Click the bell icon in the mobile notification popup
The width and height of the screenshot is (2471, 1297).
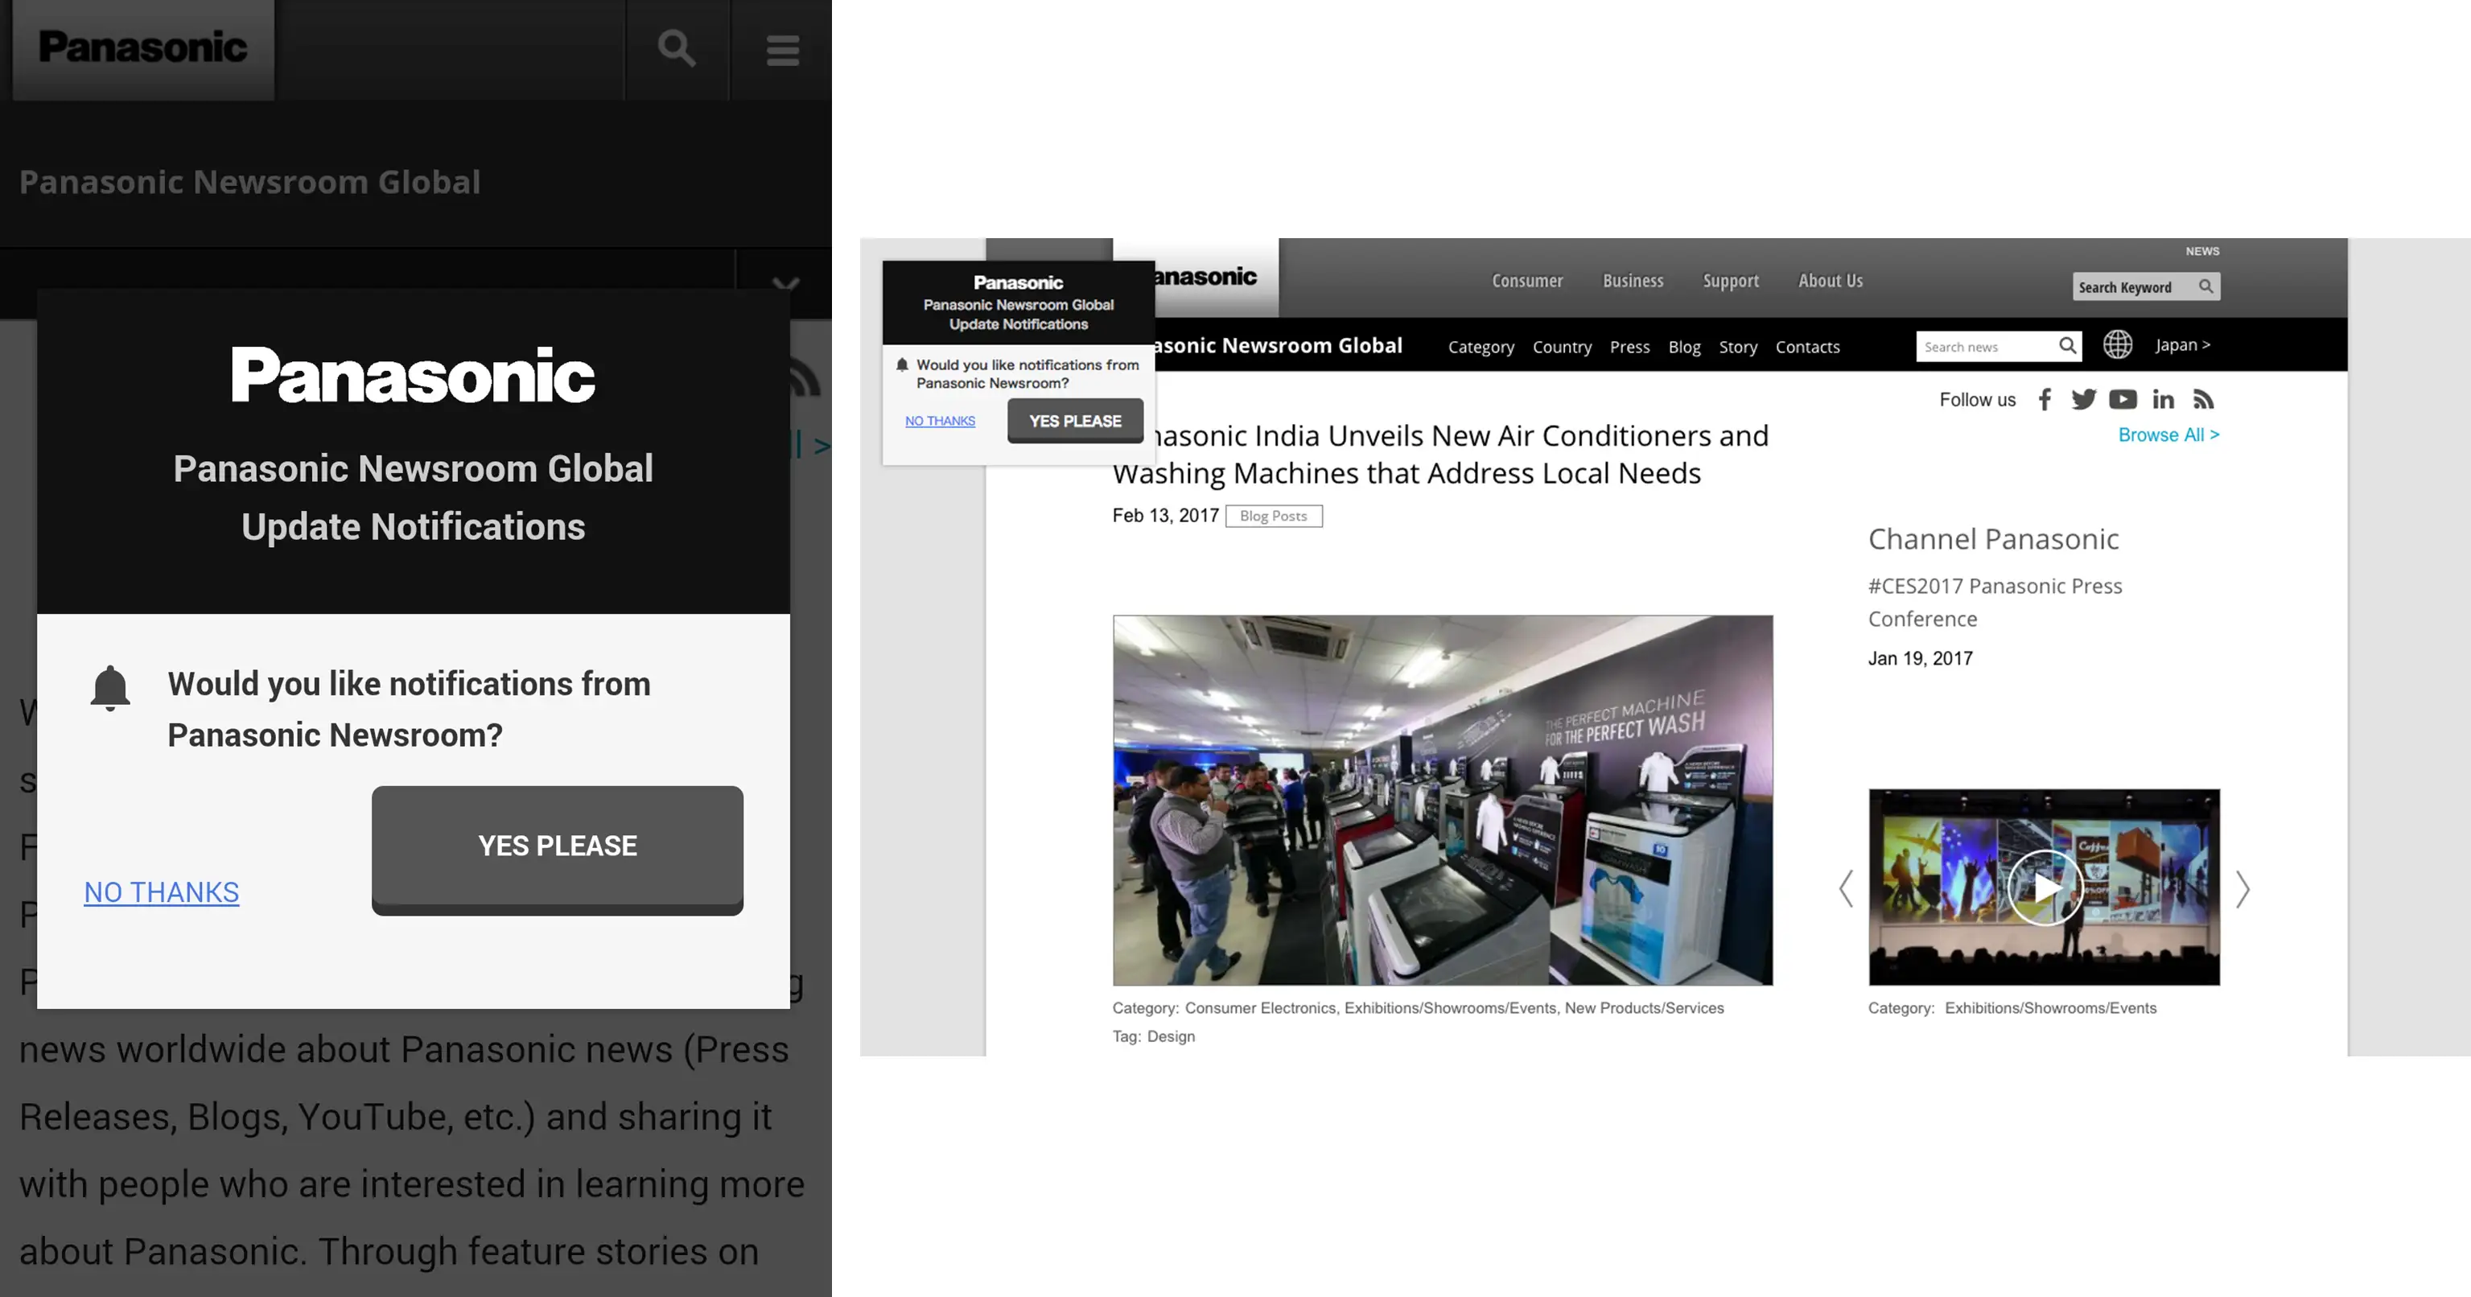click(110, 688)
